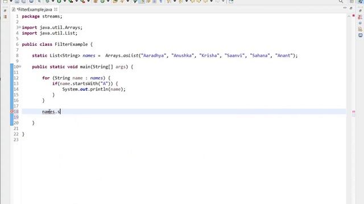Open the first right trim view icon

[x=360, y=17]
